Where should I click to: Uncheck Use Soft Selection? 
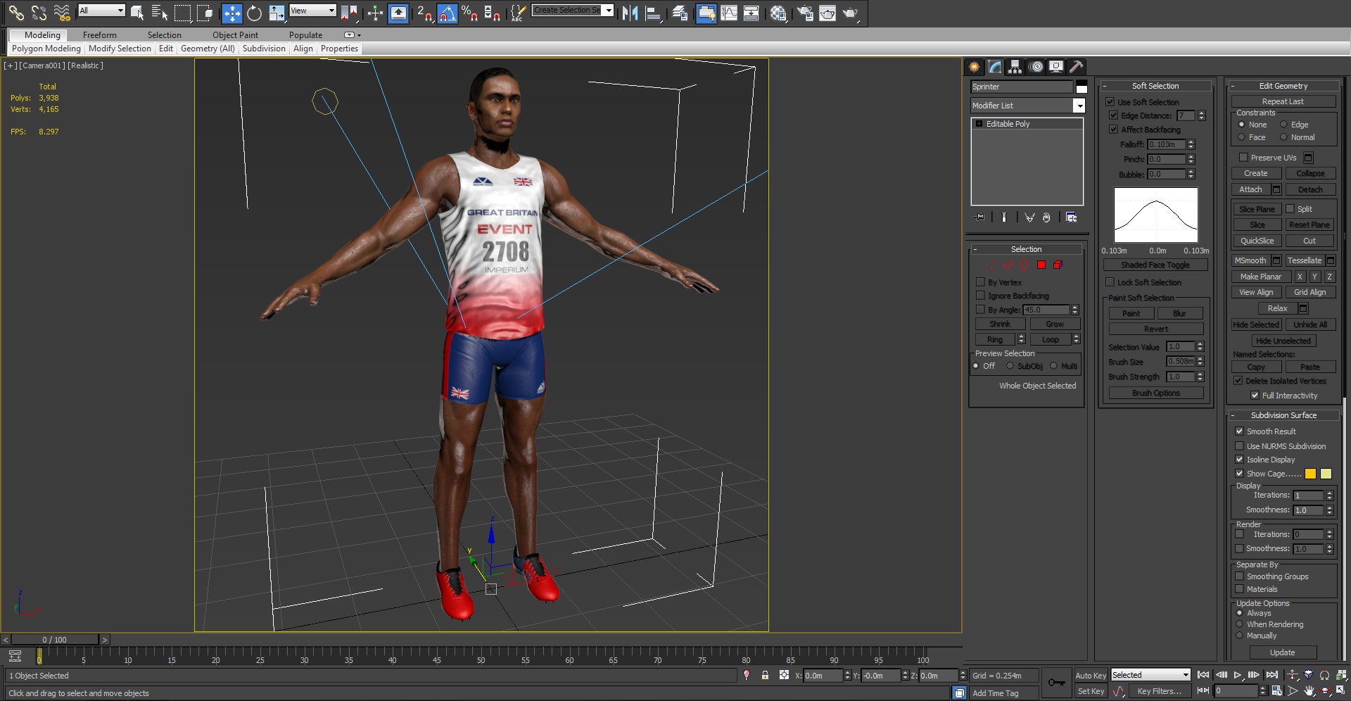(1110, 102)
